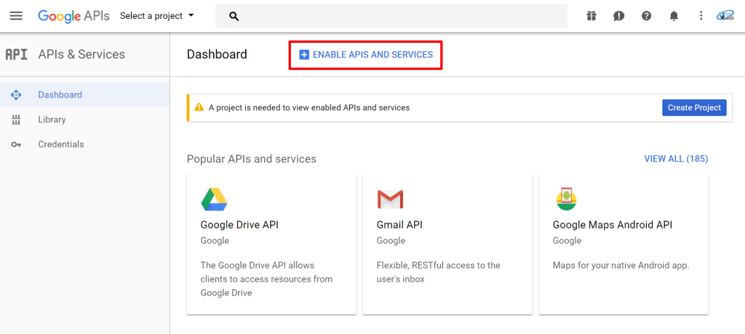Viewport: 745px width, 334px height.
Task: Click the Gmail API envelope logo
Action: 390,199
